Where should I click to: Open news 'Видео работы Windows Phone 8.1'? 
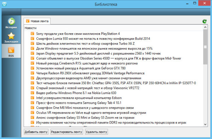click(x=76, y=93)
